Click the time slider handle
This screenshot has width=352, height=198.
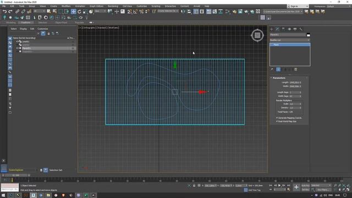click(x=16, y=175)
